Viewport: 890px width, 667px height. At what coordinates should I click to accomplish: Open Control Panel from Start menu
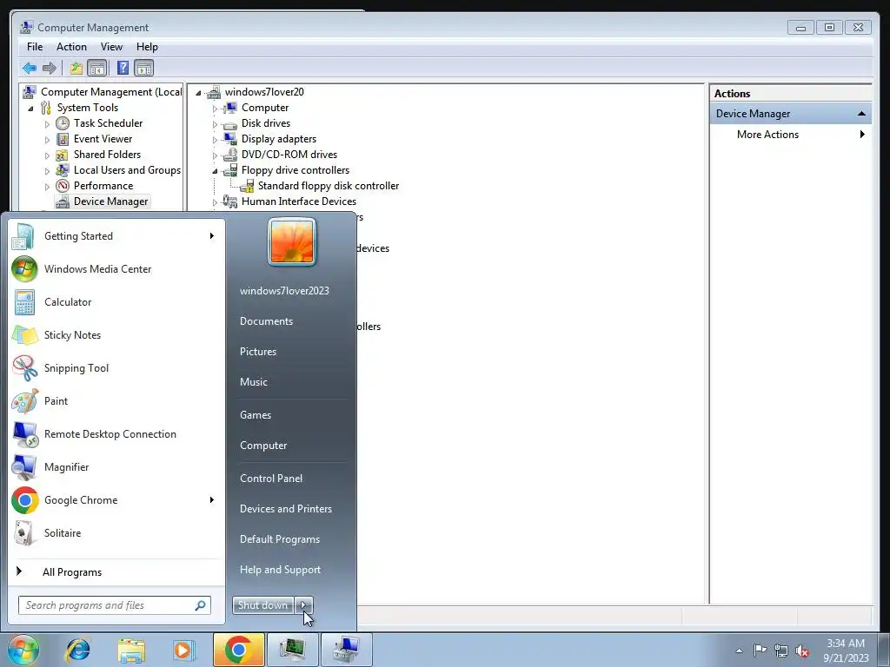[271, 479]
